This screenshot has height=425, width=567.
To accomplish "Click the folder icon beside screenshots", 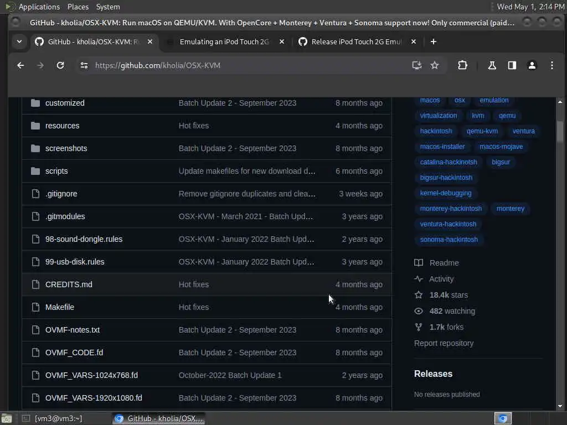I will 35,148.
